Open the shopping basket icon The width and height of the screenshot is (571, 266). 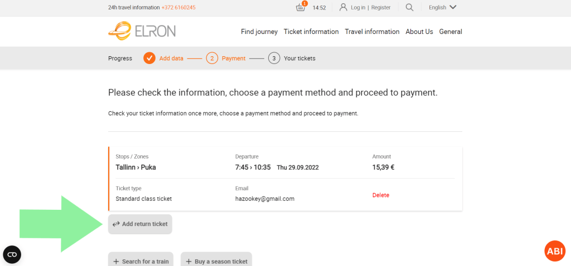(x=301, y=7)
